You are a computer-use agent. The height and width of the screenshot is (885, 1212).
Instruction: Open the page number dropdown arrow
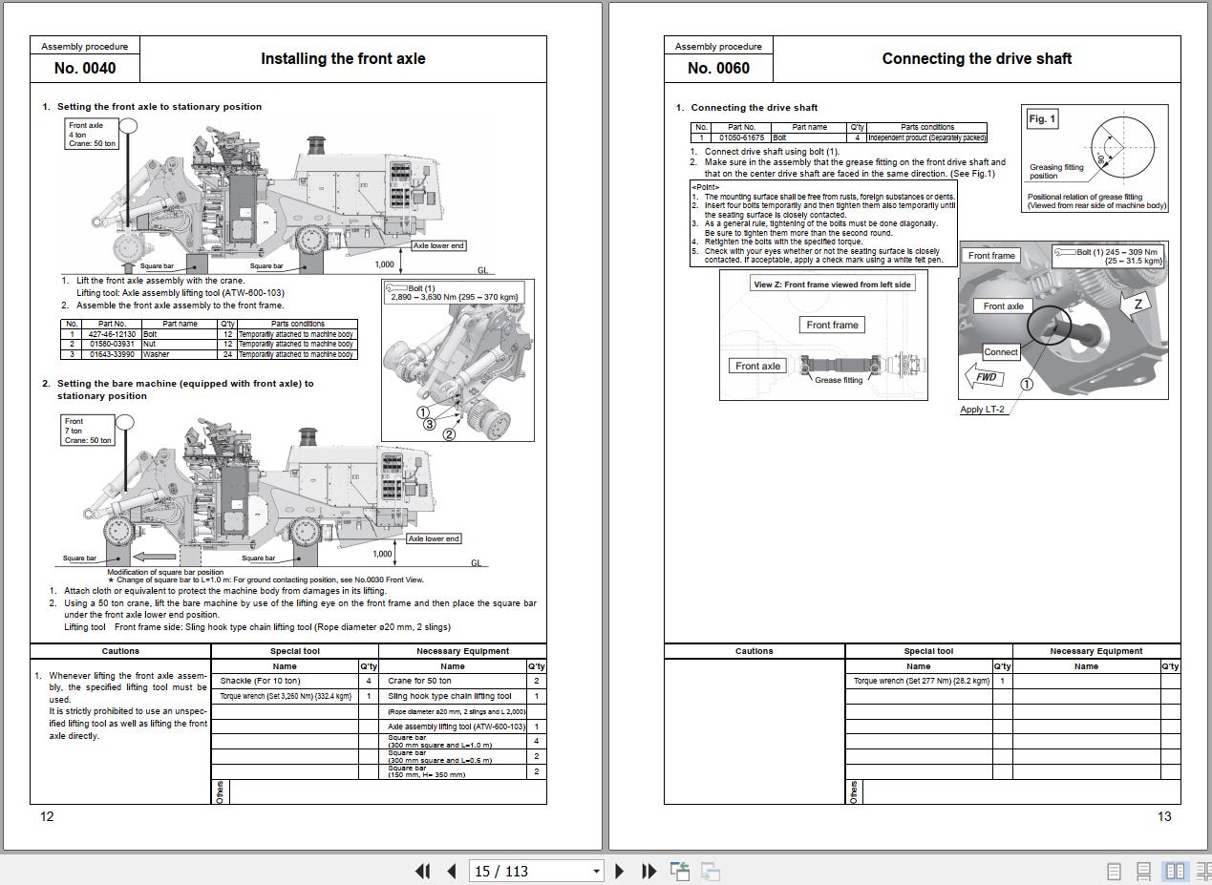click(596, 871)
